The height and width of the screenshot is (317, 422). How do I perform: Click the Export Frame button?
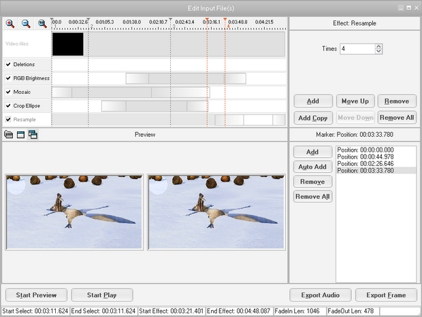tap(386, 295)
